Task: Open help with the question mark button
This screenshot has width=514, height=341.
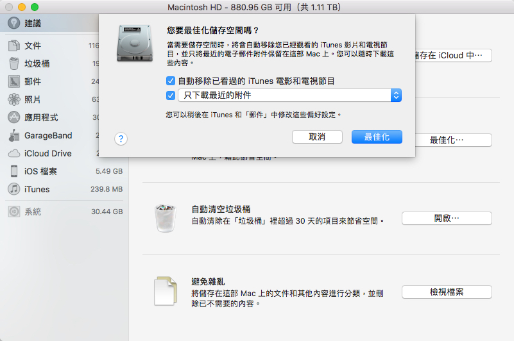Action: point(121,139)
